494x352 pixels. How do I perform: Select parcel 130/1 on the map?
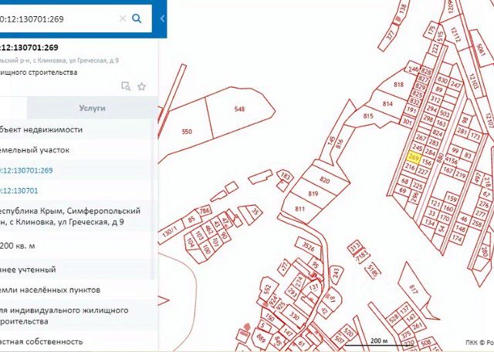point(168,233)
